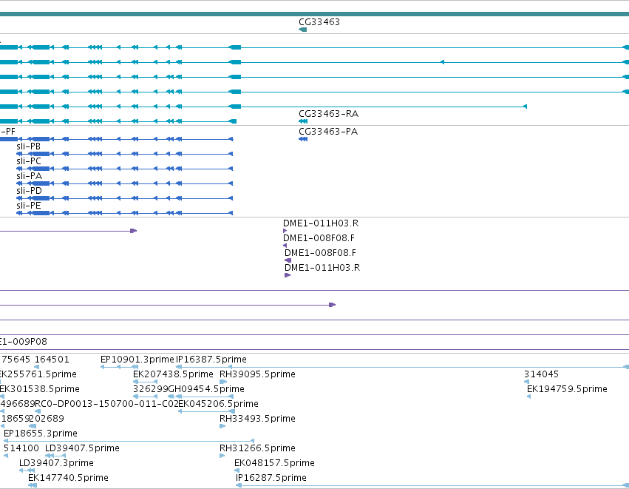Select the EK207438.5prime EST label
Viewport: 629px width, 489px height.
click(x=173, y=374)
